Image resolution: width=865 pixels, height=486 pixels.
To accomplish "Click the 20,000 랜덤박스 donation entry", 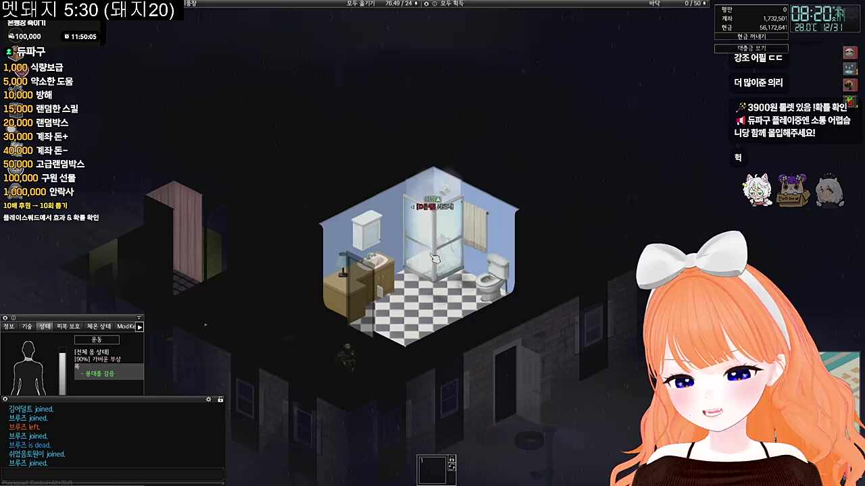I will pos(36,123).
